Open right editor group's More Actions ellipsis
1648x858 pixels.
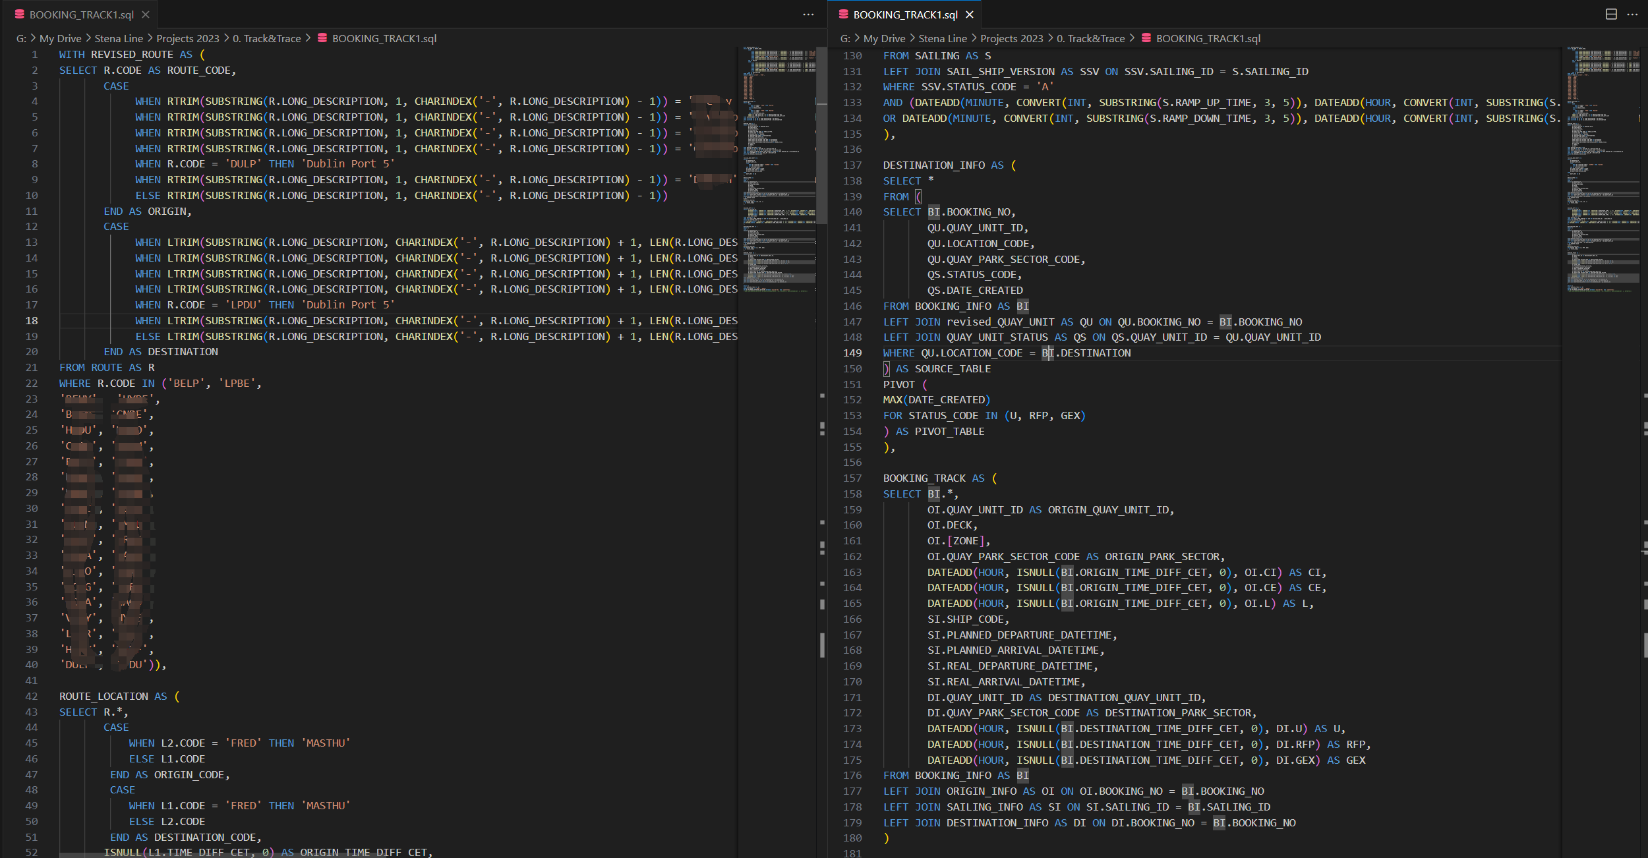(1632, 14)
